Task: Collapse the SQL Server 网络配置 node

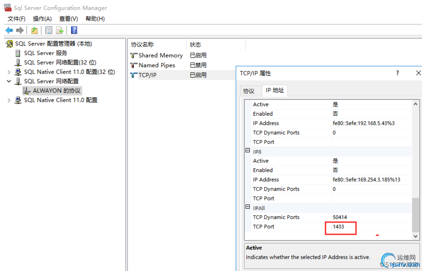Action: tap(9, 81)
